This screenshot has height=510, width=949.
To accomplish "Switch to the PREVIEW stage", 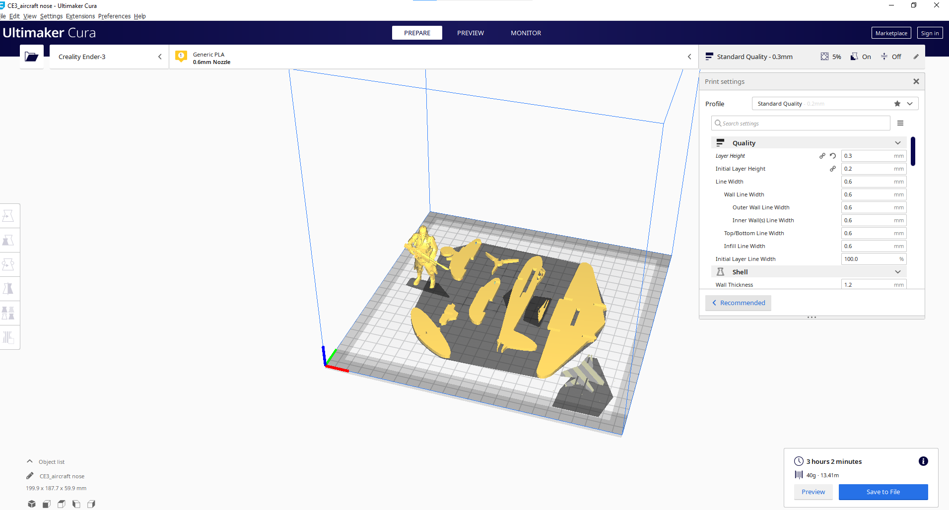I will point(471,33).
